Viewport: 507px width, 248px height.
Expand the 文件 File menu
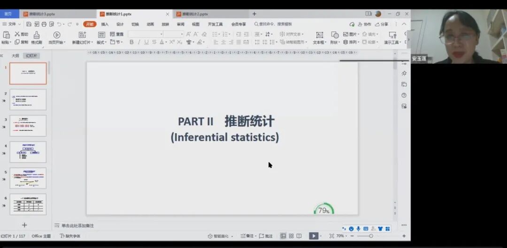tap(12, 24)
